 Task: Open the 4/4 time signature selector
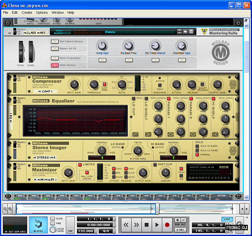105,231
